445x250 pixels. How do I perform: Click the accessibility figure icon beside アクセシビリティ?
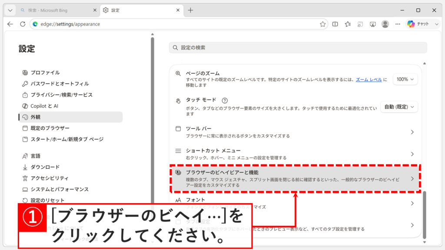pyautogui.click(x=25, y=178)
